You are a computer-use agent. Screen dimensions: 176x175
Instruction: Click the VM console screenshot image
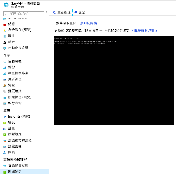tap(114, 80)
